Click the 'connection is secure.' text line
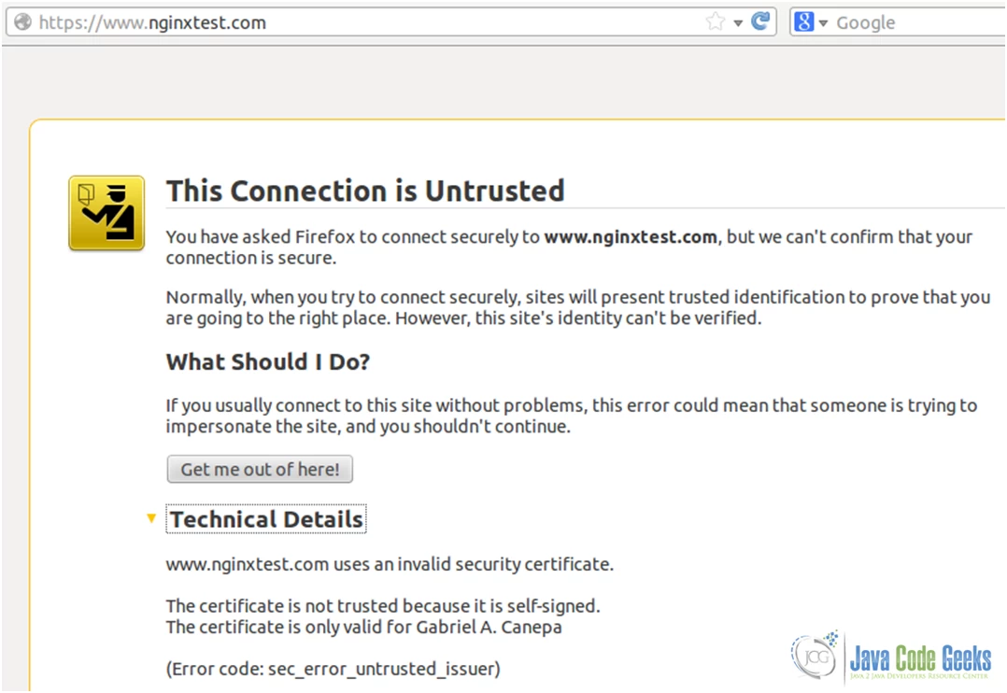The height and width of the screenshot is (693, 1007). [x=251, y=258]
